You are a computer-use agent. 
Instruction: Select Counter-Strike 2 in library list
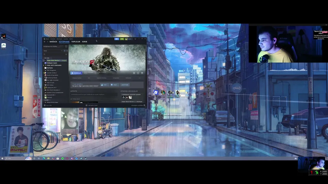[55, 73]
